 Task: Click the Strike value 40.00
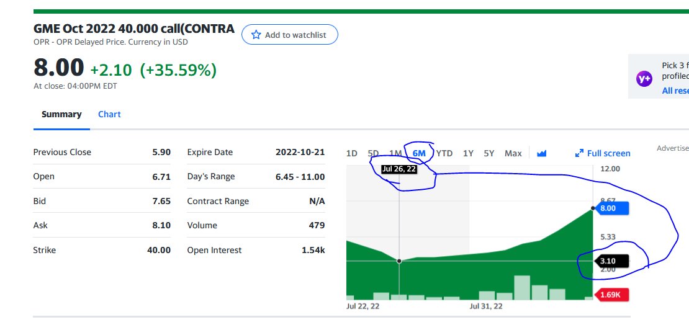(x=159, y=250)
